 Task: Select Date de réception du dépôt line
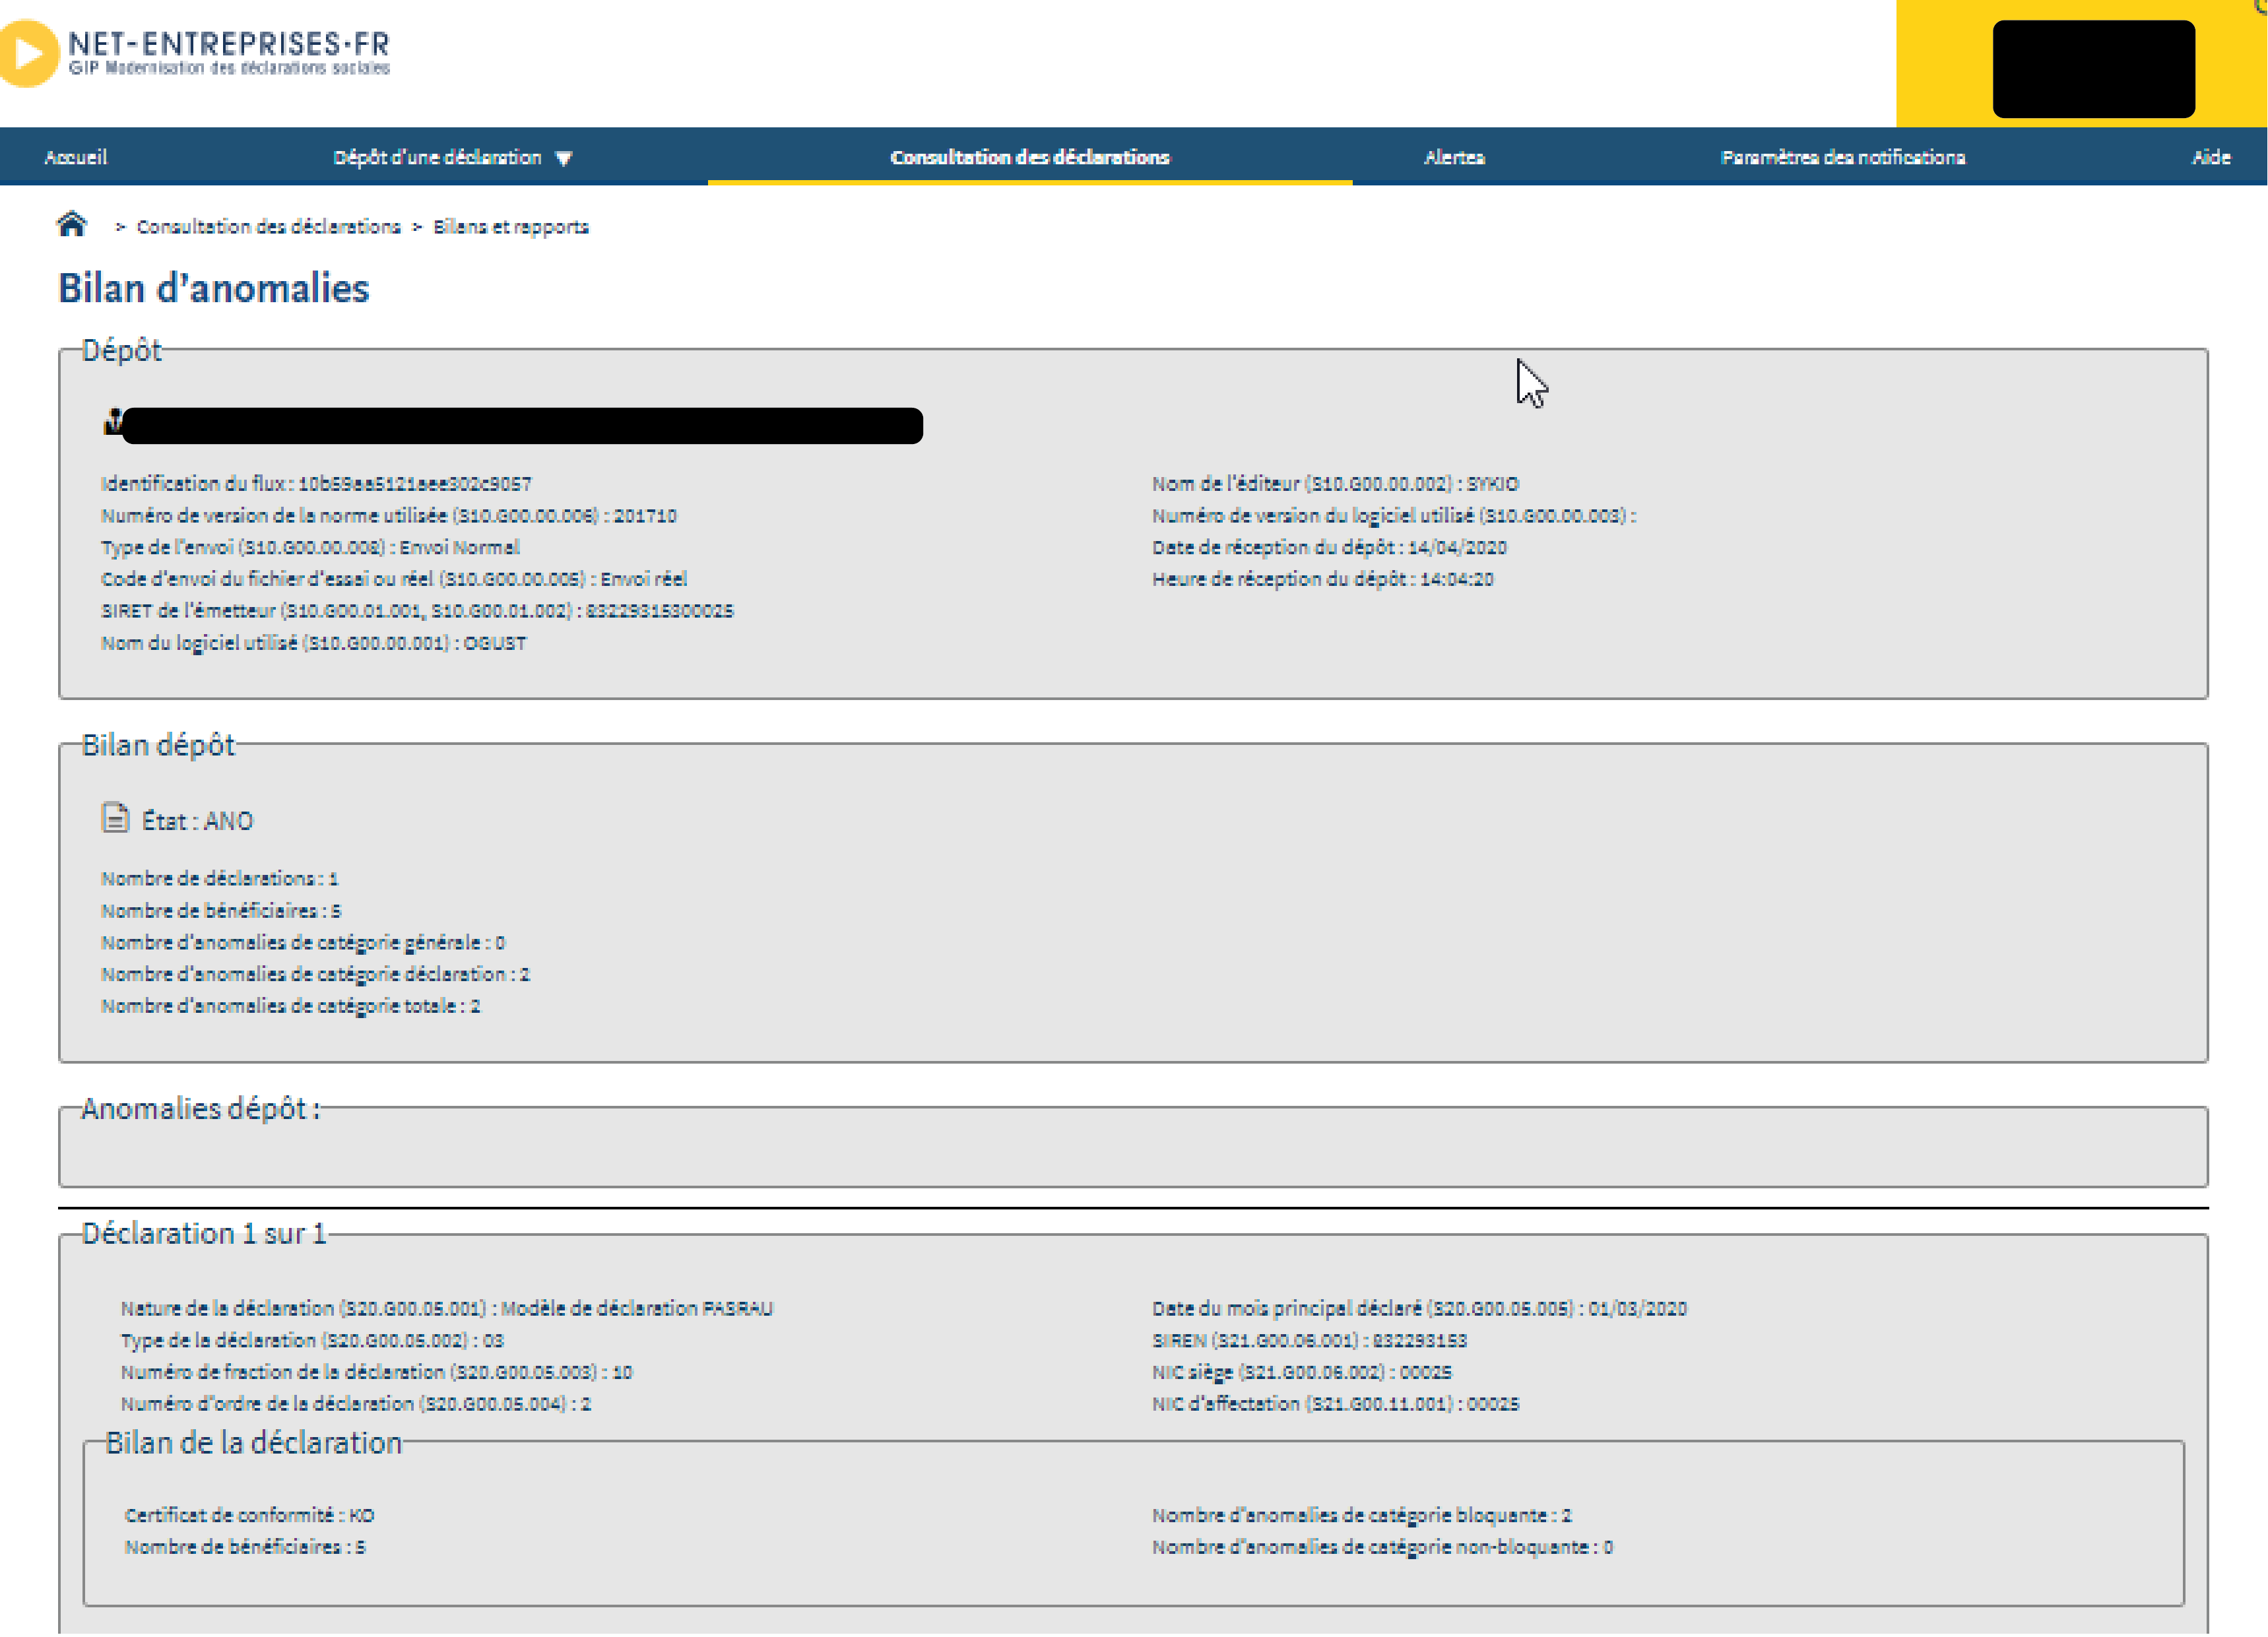click(1329, 548)
